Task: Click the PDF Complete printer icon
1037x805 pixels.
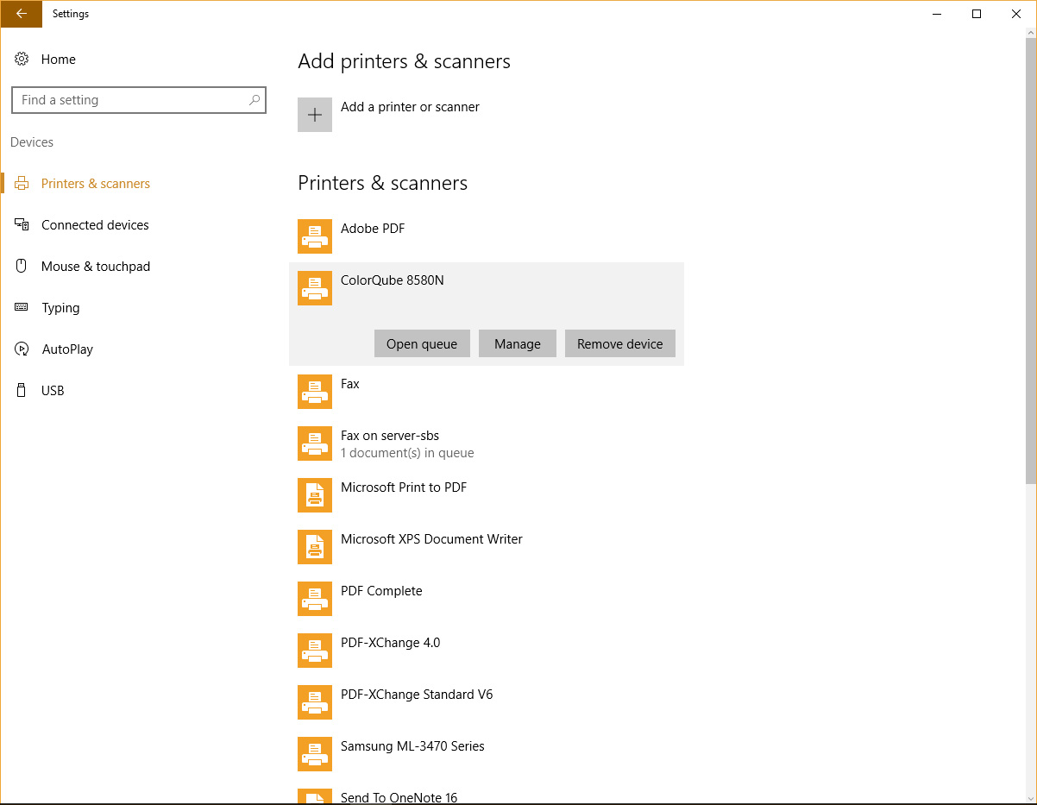Action: point(315,599)
